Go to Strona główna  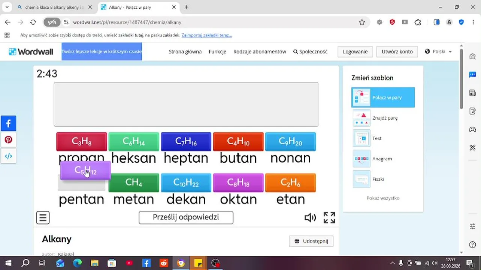(185, 52)
